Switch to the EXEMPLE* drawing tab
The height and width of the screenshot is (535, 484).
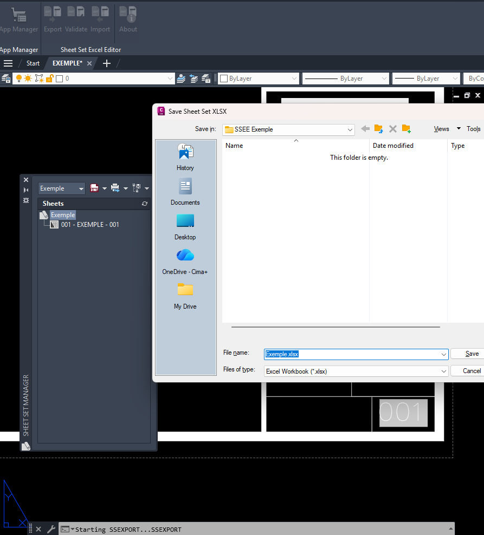[x=67, y=63]
